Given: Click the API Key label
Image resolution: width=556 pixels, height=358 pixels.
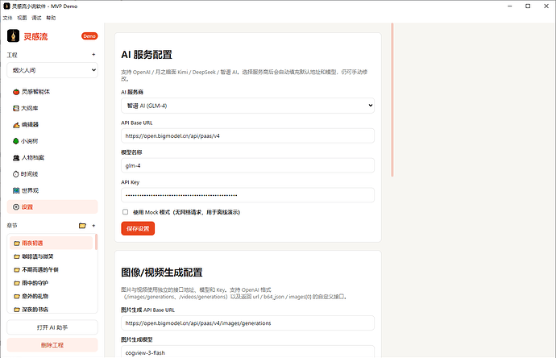Looking at the screenshot, I should 130,182.
